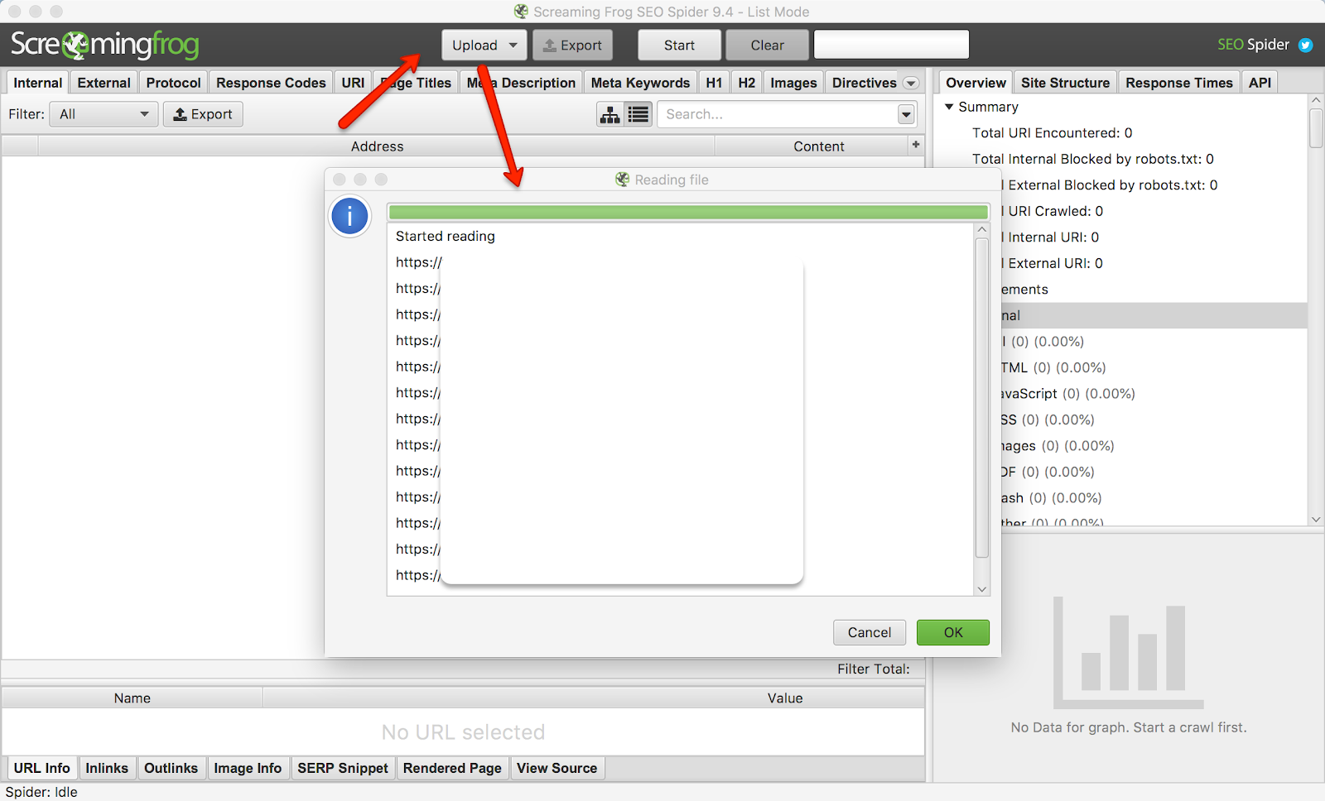Viewport: 1325px width, 801px height.
Task: Select the Internal tab
Action: pyautogui.click(x=37, y=83)
